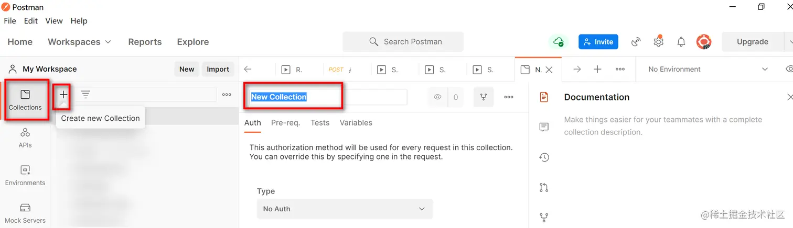The image size is (793, 228).
Task: Go to Home
Action: pos(20,42)
